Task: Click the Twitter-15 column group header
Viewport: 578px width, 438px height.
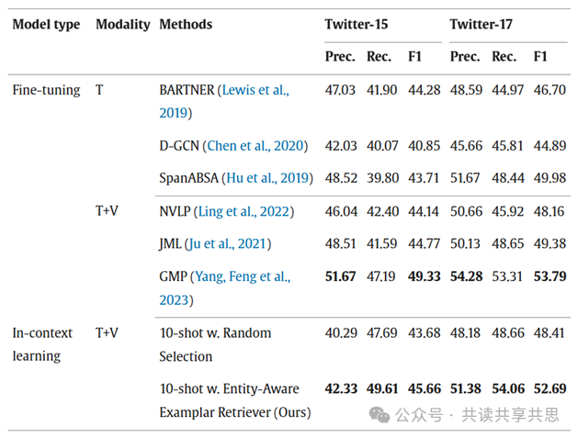Action: pos(356,24)
